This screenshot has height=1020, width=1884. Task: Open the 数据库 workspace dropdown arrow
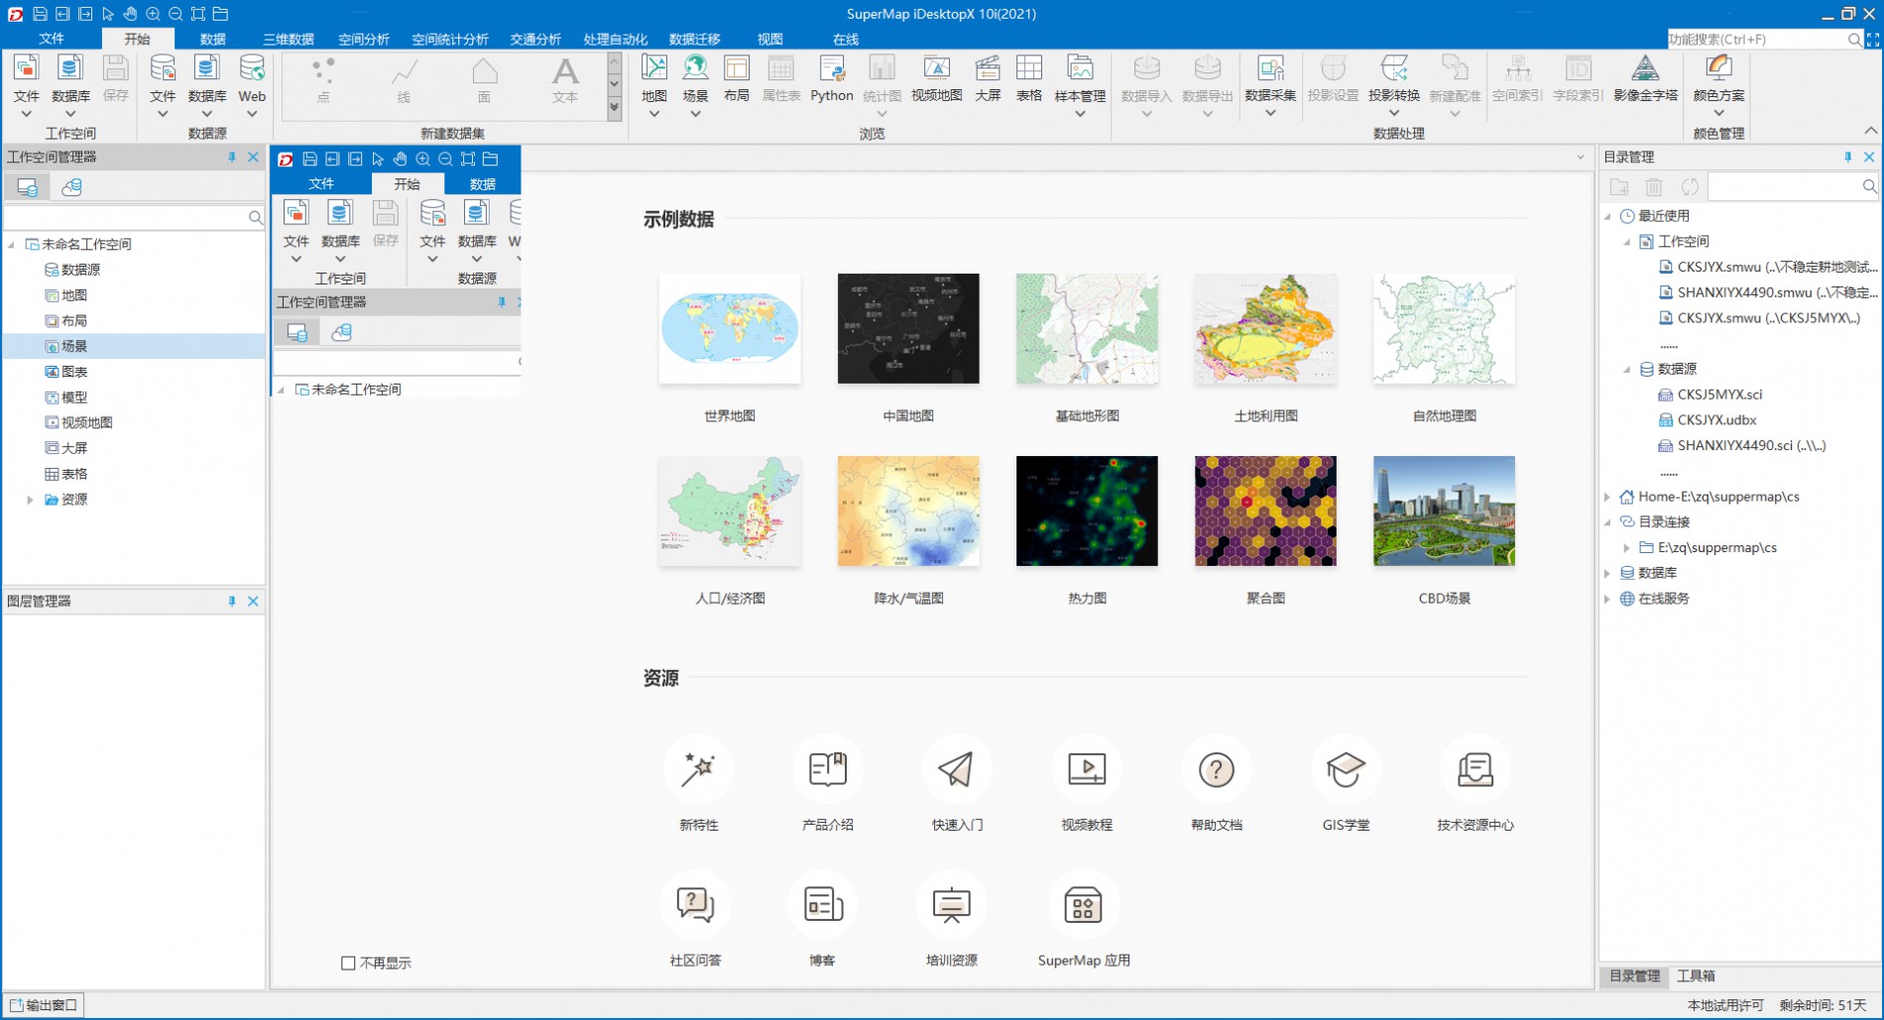click(70, 114)
